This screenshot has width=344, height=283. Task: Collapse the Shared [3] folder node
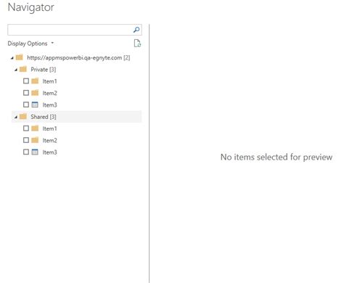coord(16,117)
